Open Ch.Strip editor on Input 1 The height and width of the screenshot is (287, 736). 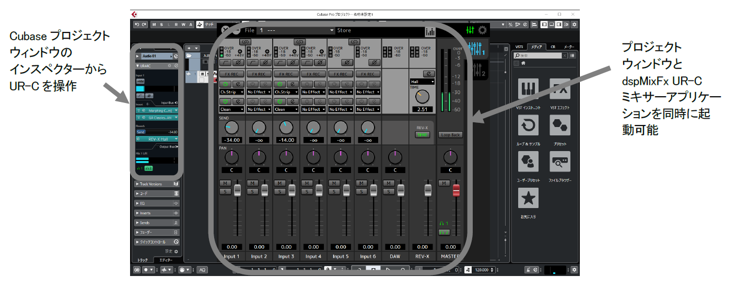238,84
